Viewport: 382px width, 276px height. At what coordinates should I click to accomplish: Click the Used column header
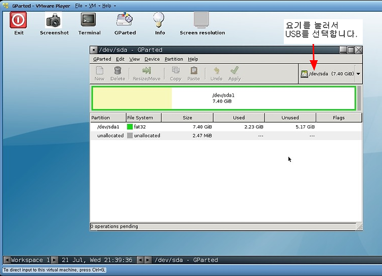coord(239,117)
